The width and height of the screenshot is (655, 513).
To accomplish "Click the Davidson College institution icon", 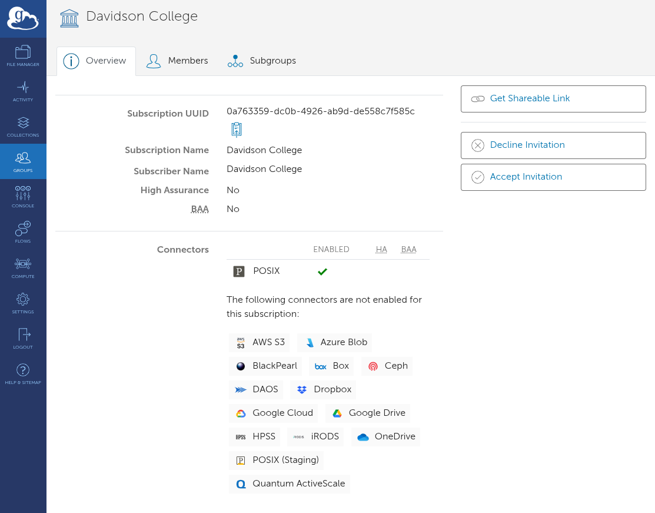I will (69, 18).
